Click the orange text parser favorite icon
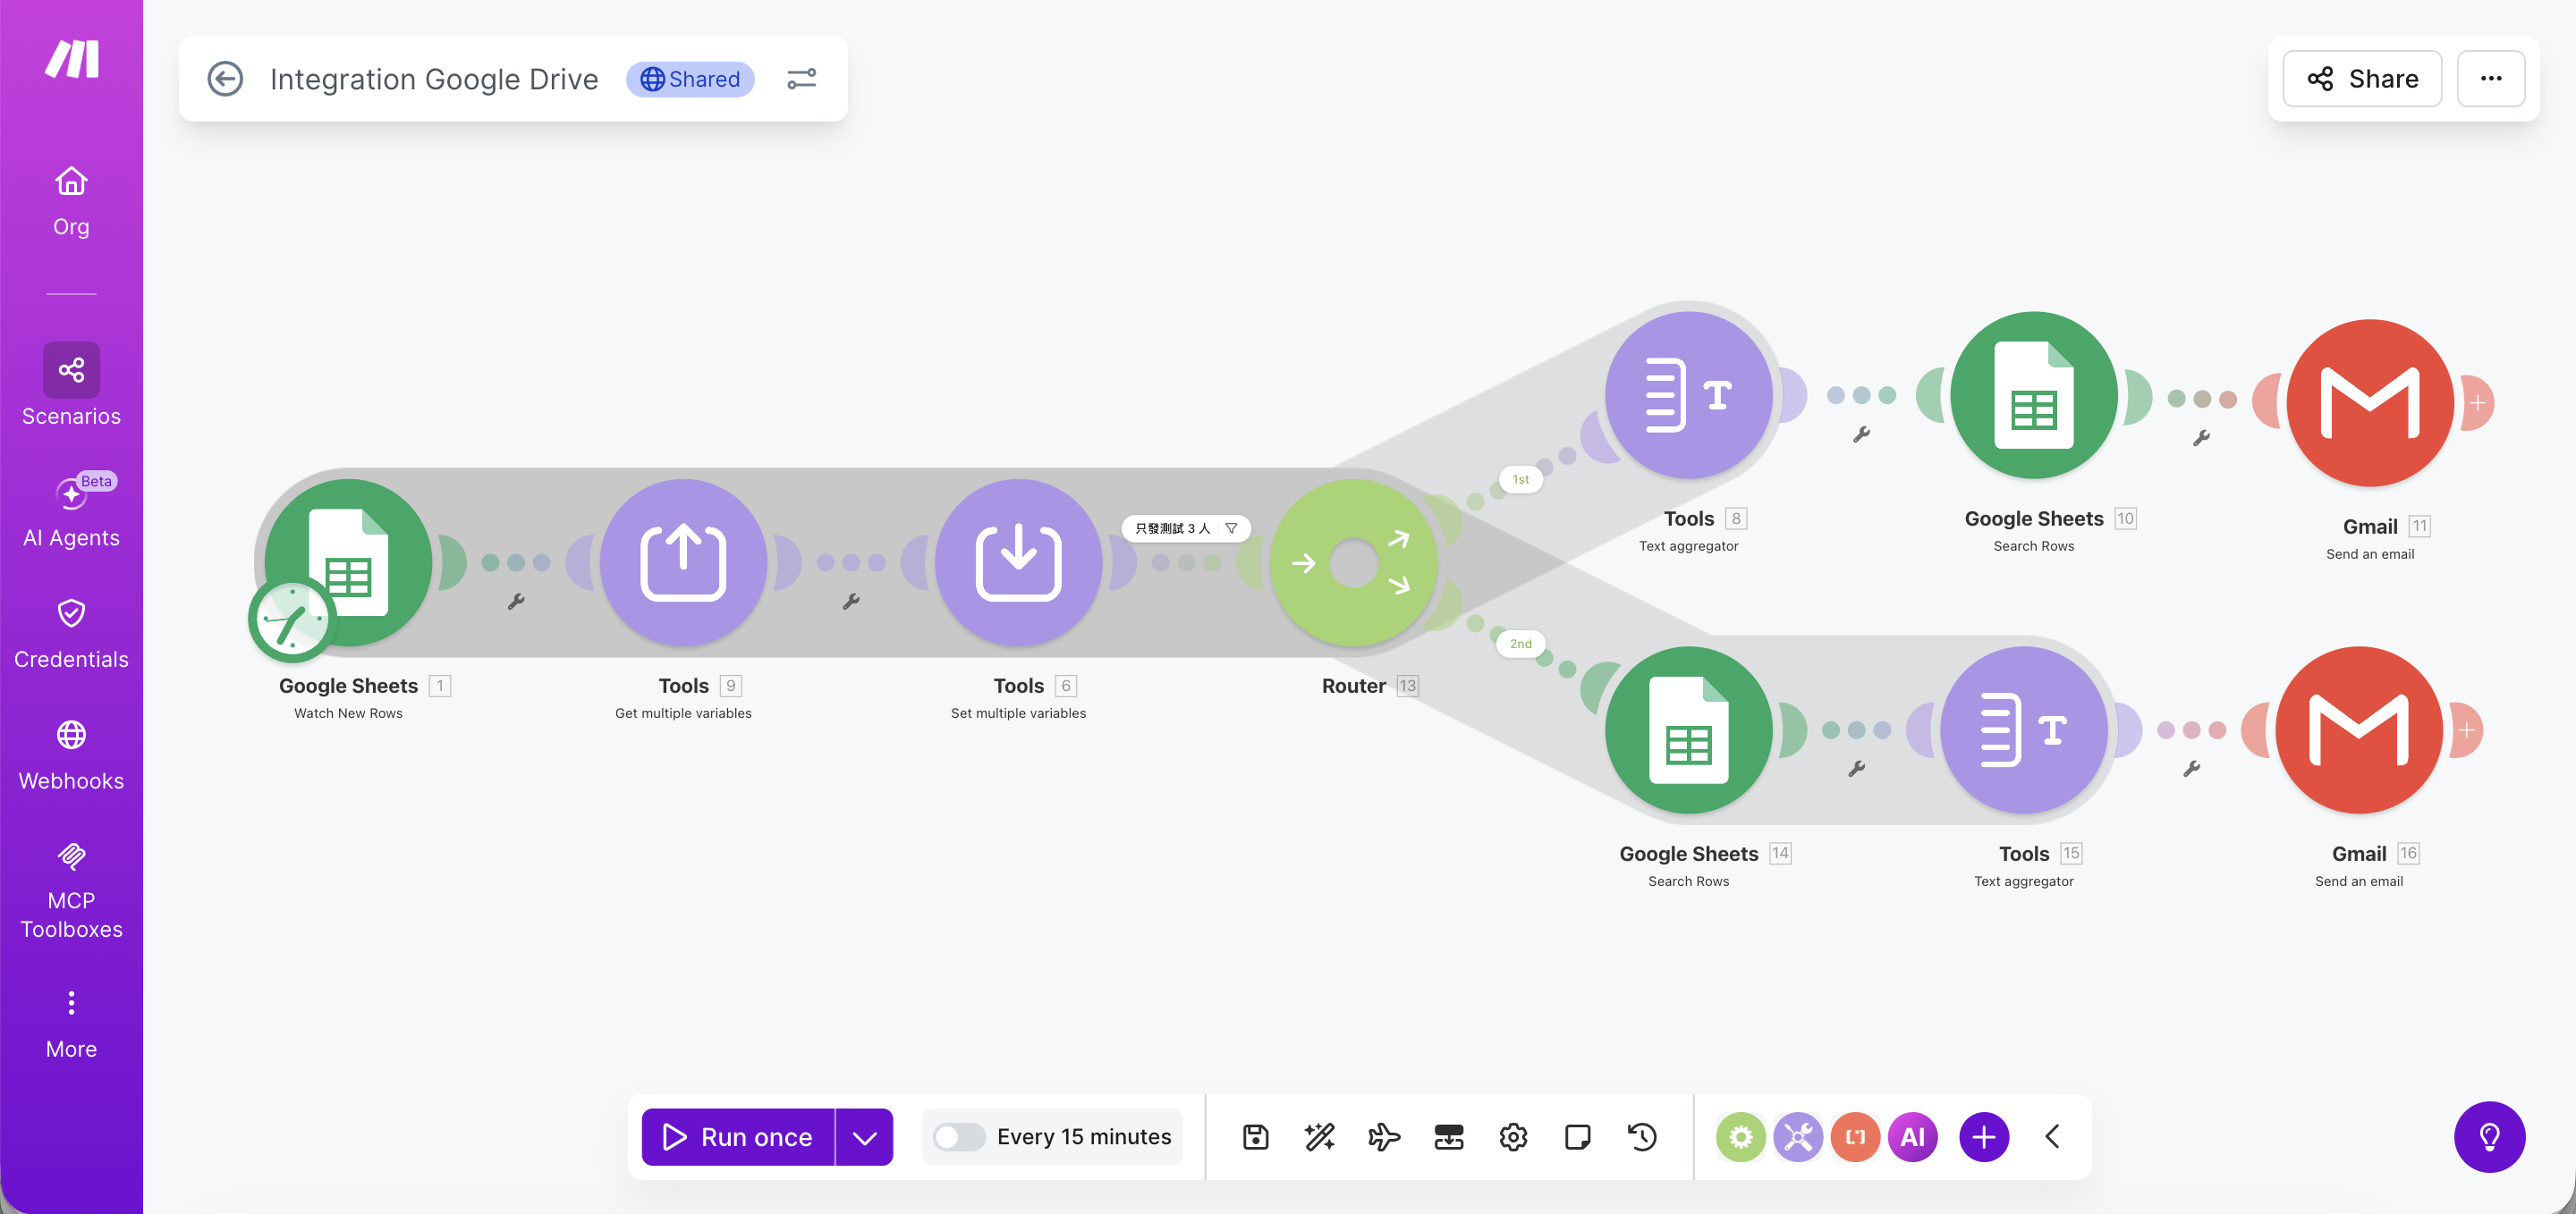This screenshot has width=2576, height=1214. [x=1855, y=1137]
